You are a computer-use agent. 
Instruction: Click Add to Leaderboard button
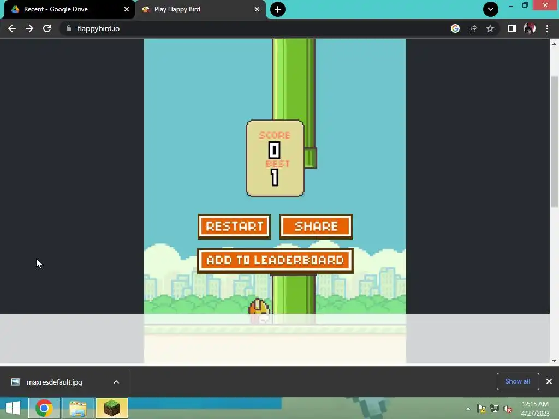pos(275,260)
